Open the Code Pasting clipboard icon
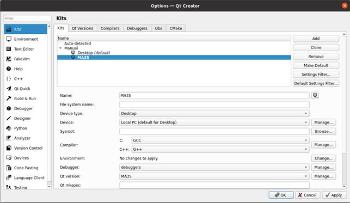 pyautogui.click(x=9, y=168)
